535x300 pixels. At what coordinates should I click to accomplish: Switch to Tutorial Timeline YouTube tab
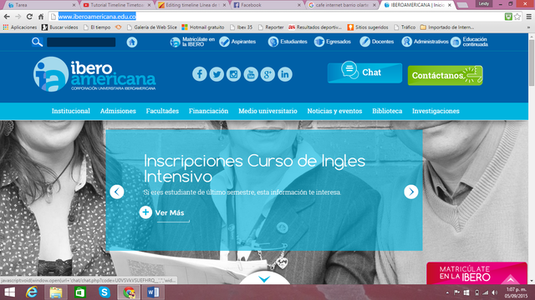117,5
